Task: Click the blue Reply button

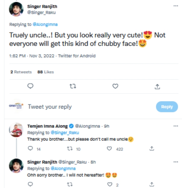Action: pos(167,107)
